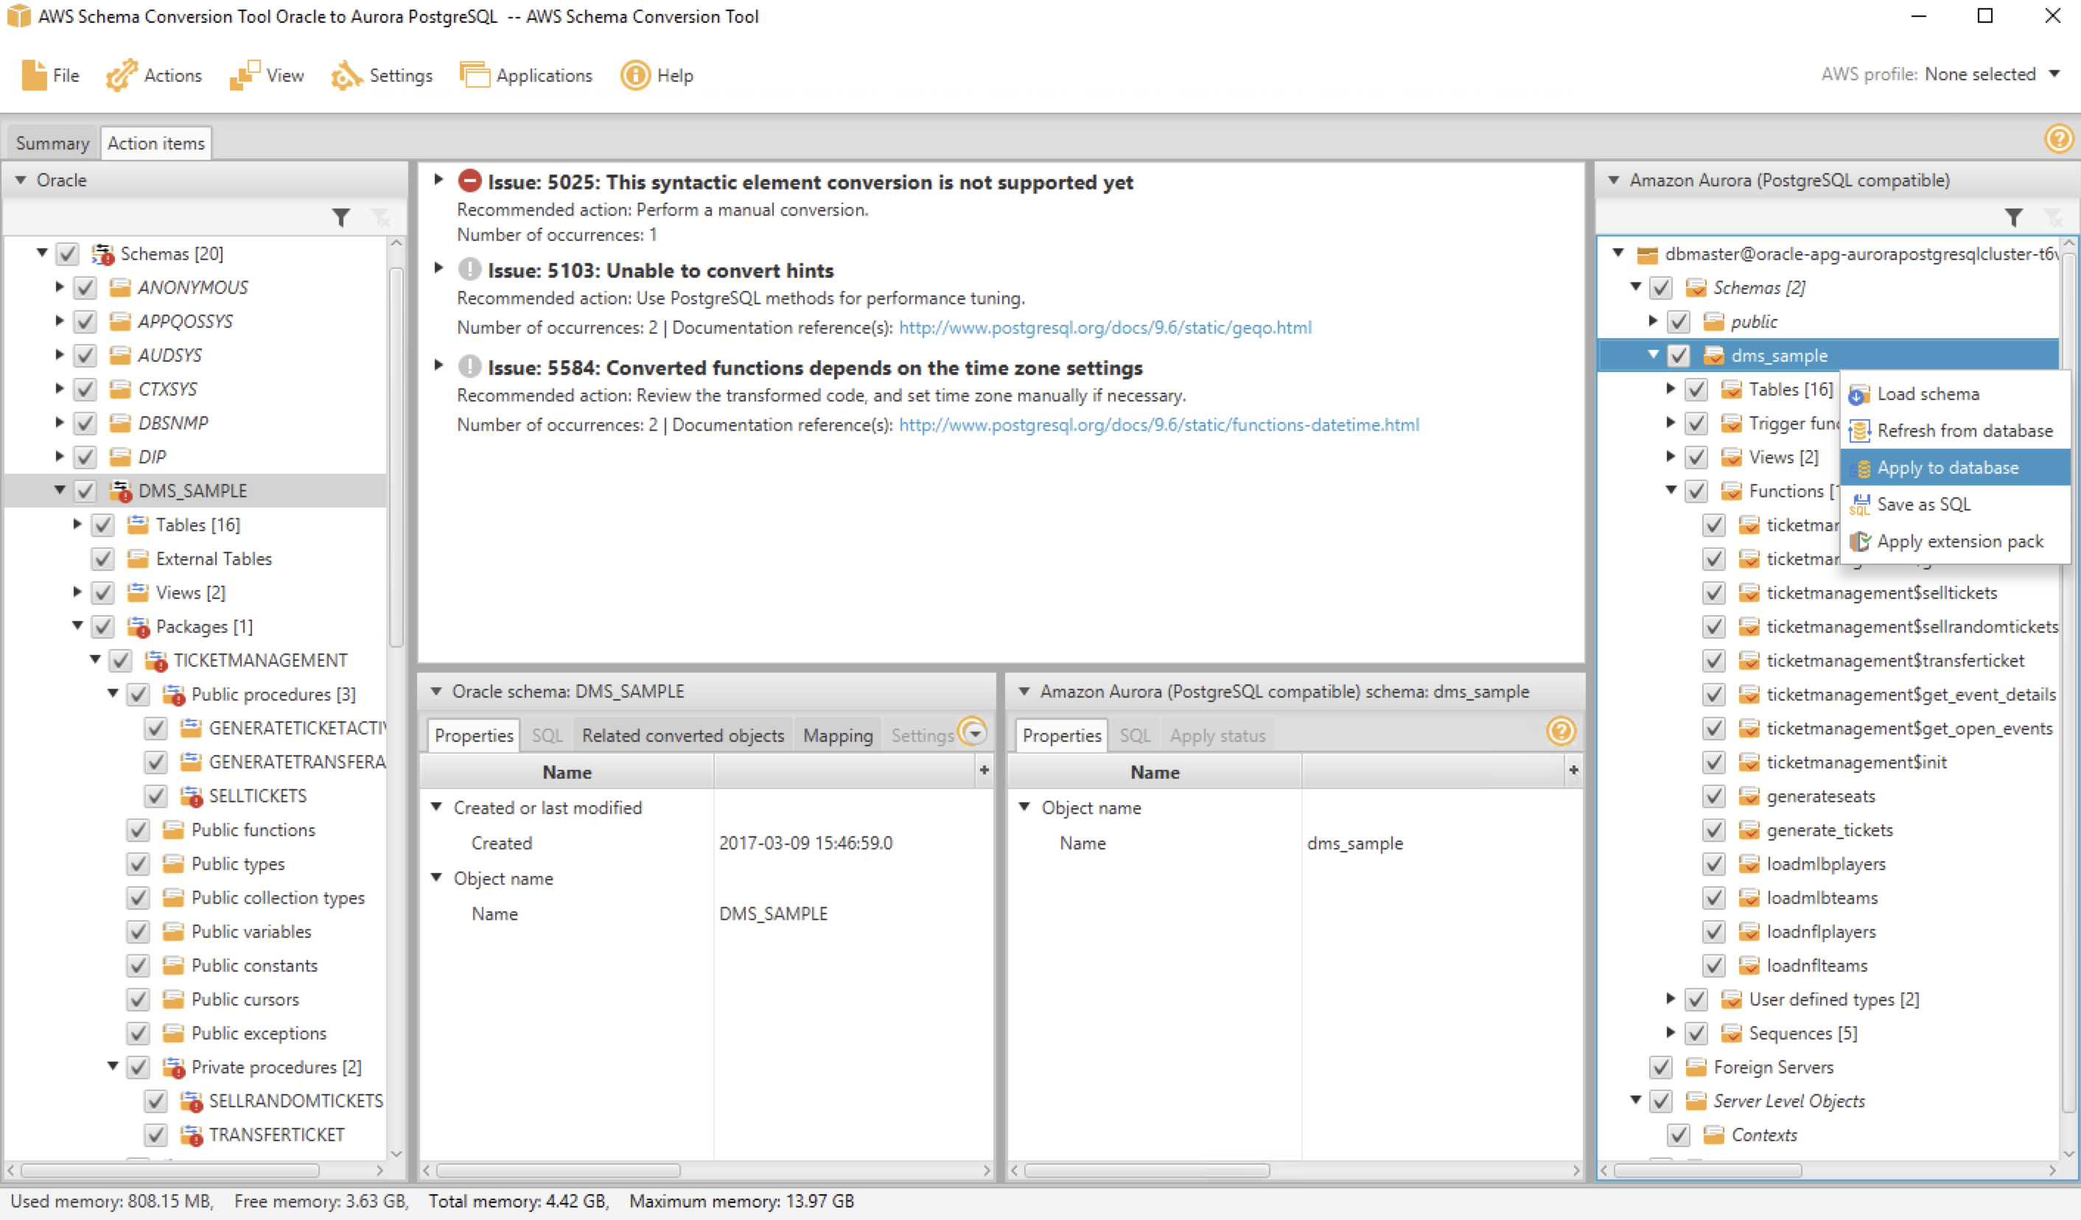Click Apply extension pack menu option
This screenshot has height=1220, width=2081.
click(1957, 540)
